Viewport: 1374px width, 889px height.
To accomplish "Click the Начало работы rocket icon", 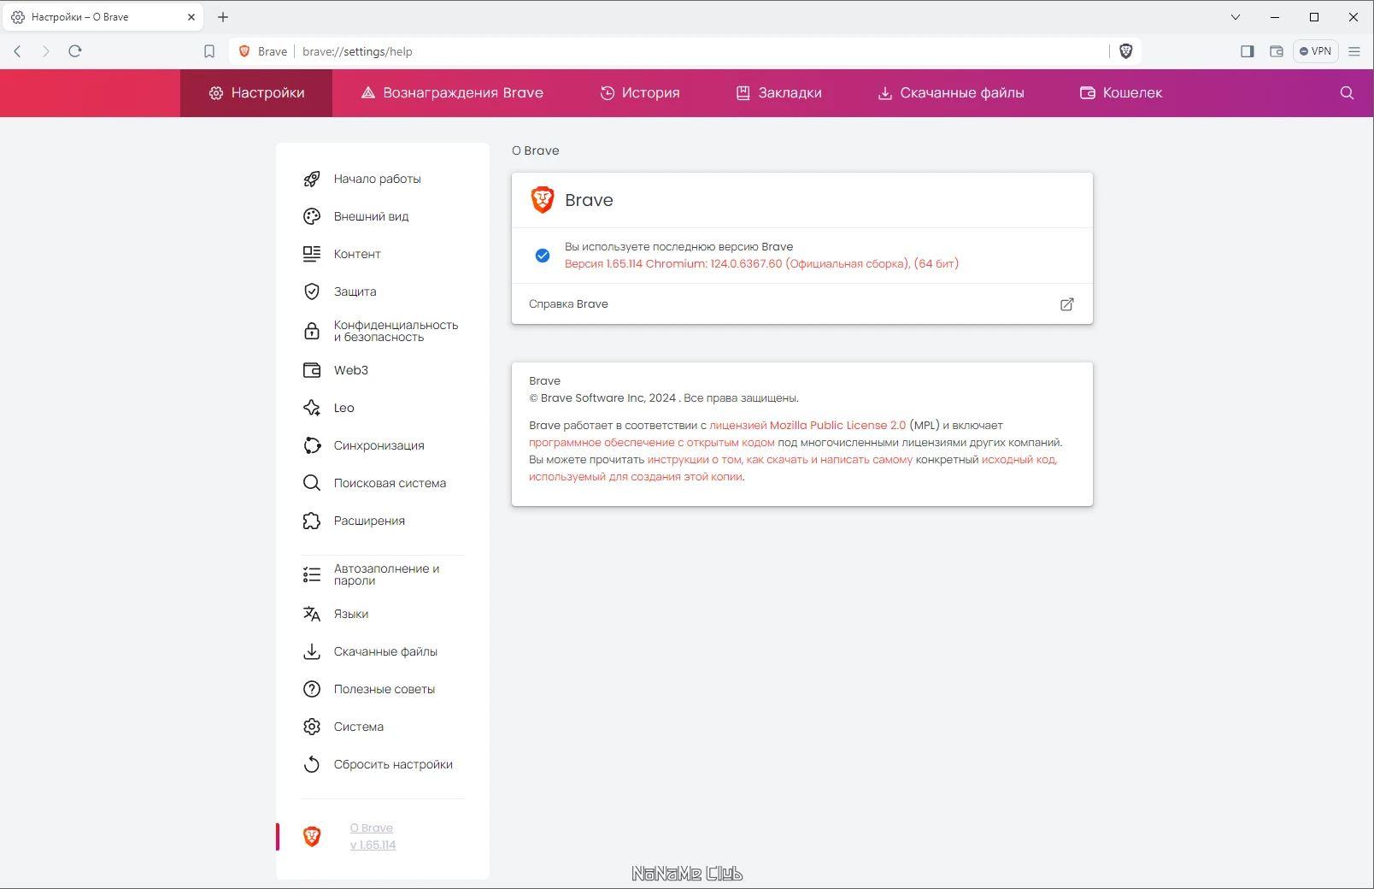I will (x=312, y=179).
